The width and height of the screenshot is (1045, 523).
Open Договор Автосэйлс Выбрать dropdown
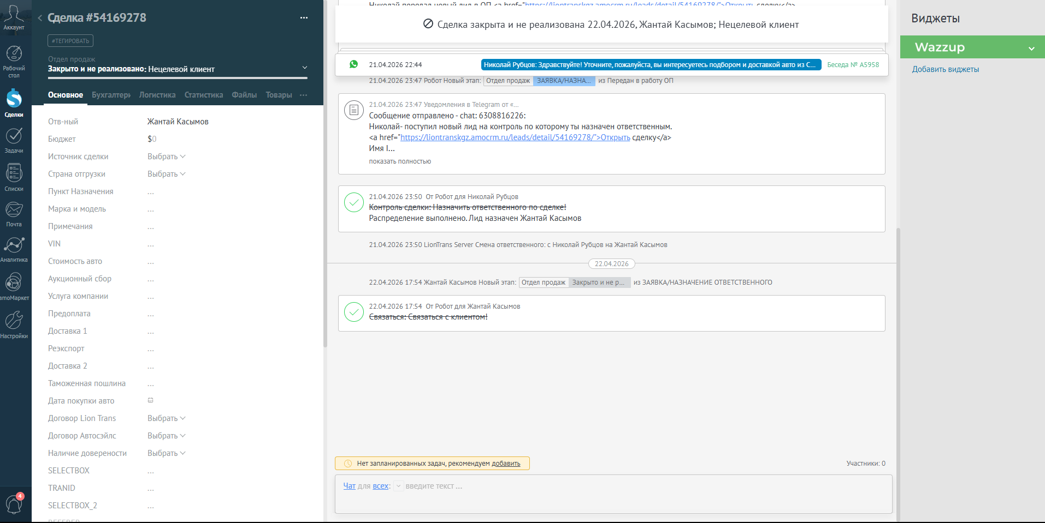167,436
